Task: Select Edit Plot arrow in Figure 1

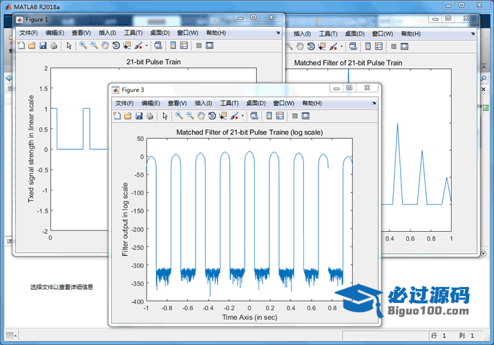Action: 69,46
